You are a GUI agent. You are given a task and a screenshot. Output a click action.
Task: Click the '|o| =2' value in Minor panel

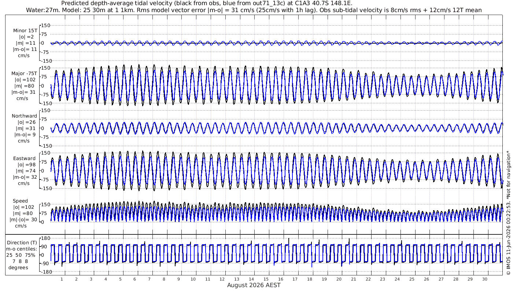tap(26, 37)
